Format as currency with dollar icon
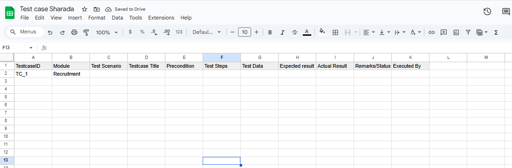Image resolution: width=512 pixels, height=168 pixels. tap(130, 32)
